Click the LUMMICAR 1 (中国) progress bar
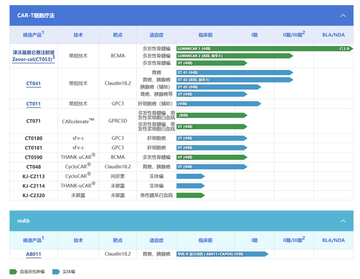360x279 pixels. tap(265, 49)
